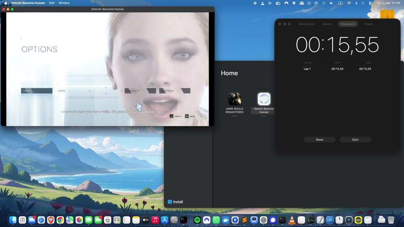Open Spotlight search in menu bar

tap(363, 3)
